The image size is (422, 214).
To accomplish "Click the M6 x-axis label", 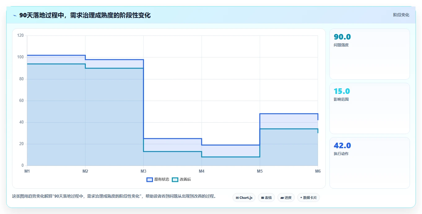I will [x=318, y=171].
